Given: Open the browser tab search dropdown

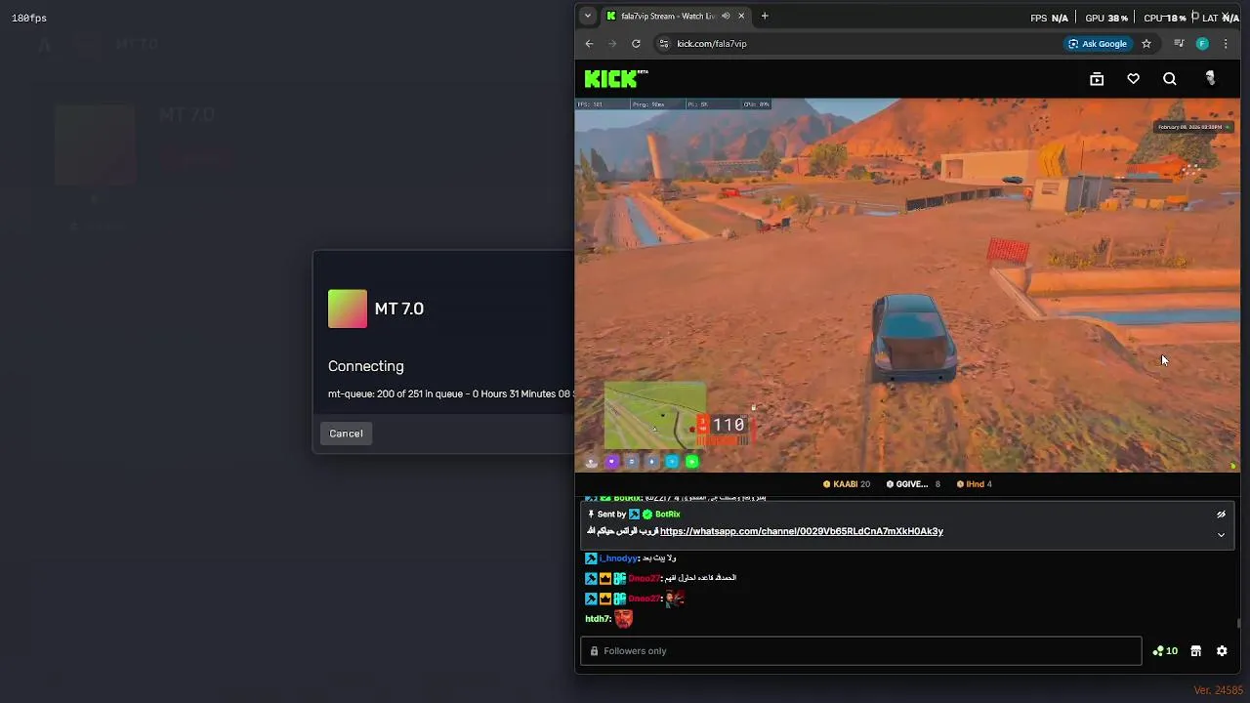Looking at the screenshot, I should click(x=587, y=16).
